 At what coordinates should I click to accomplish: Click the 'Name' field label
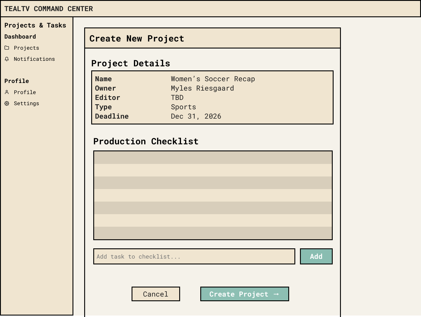click(103, 79)
